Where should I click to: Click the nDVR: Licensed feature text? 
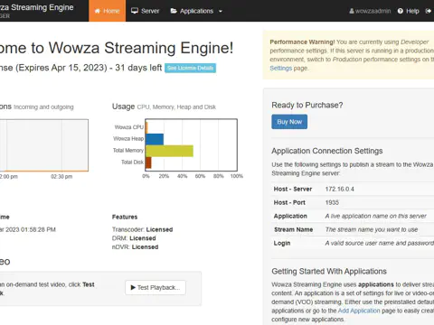point(135,247)
